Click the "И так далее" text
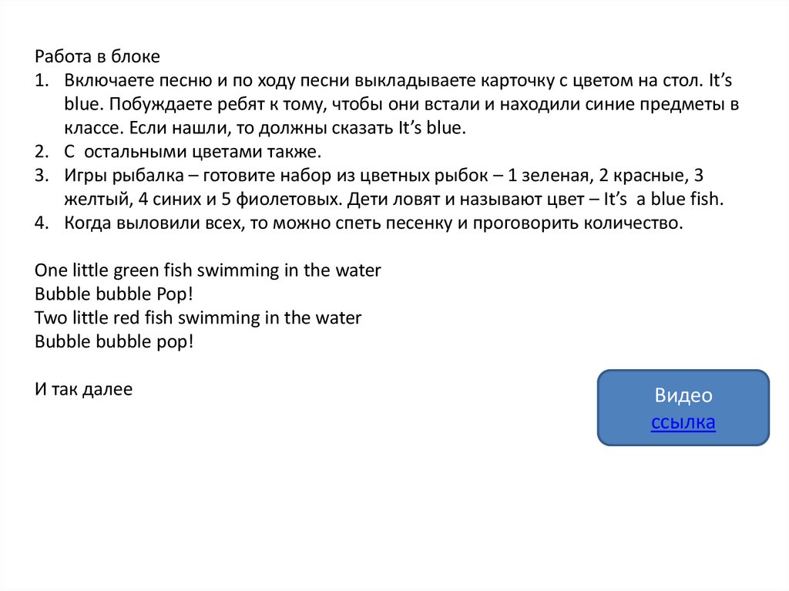The height and width of the screenshot is (591, 789). [x=84, y=389]
